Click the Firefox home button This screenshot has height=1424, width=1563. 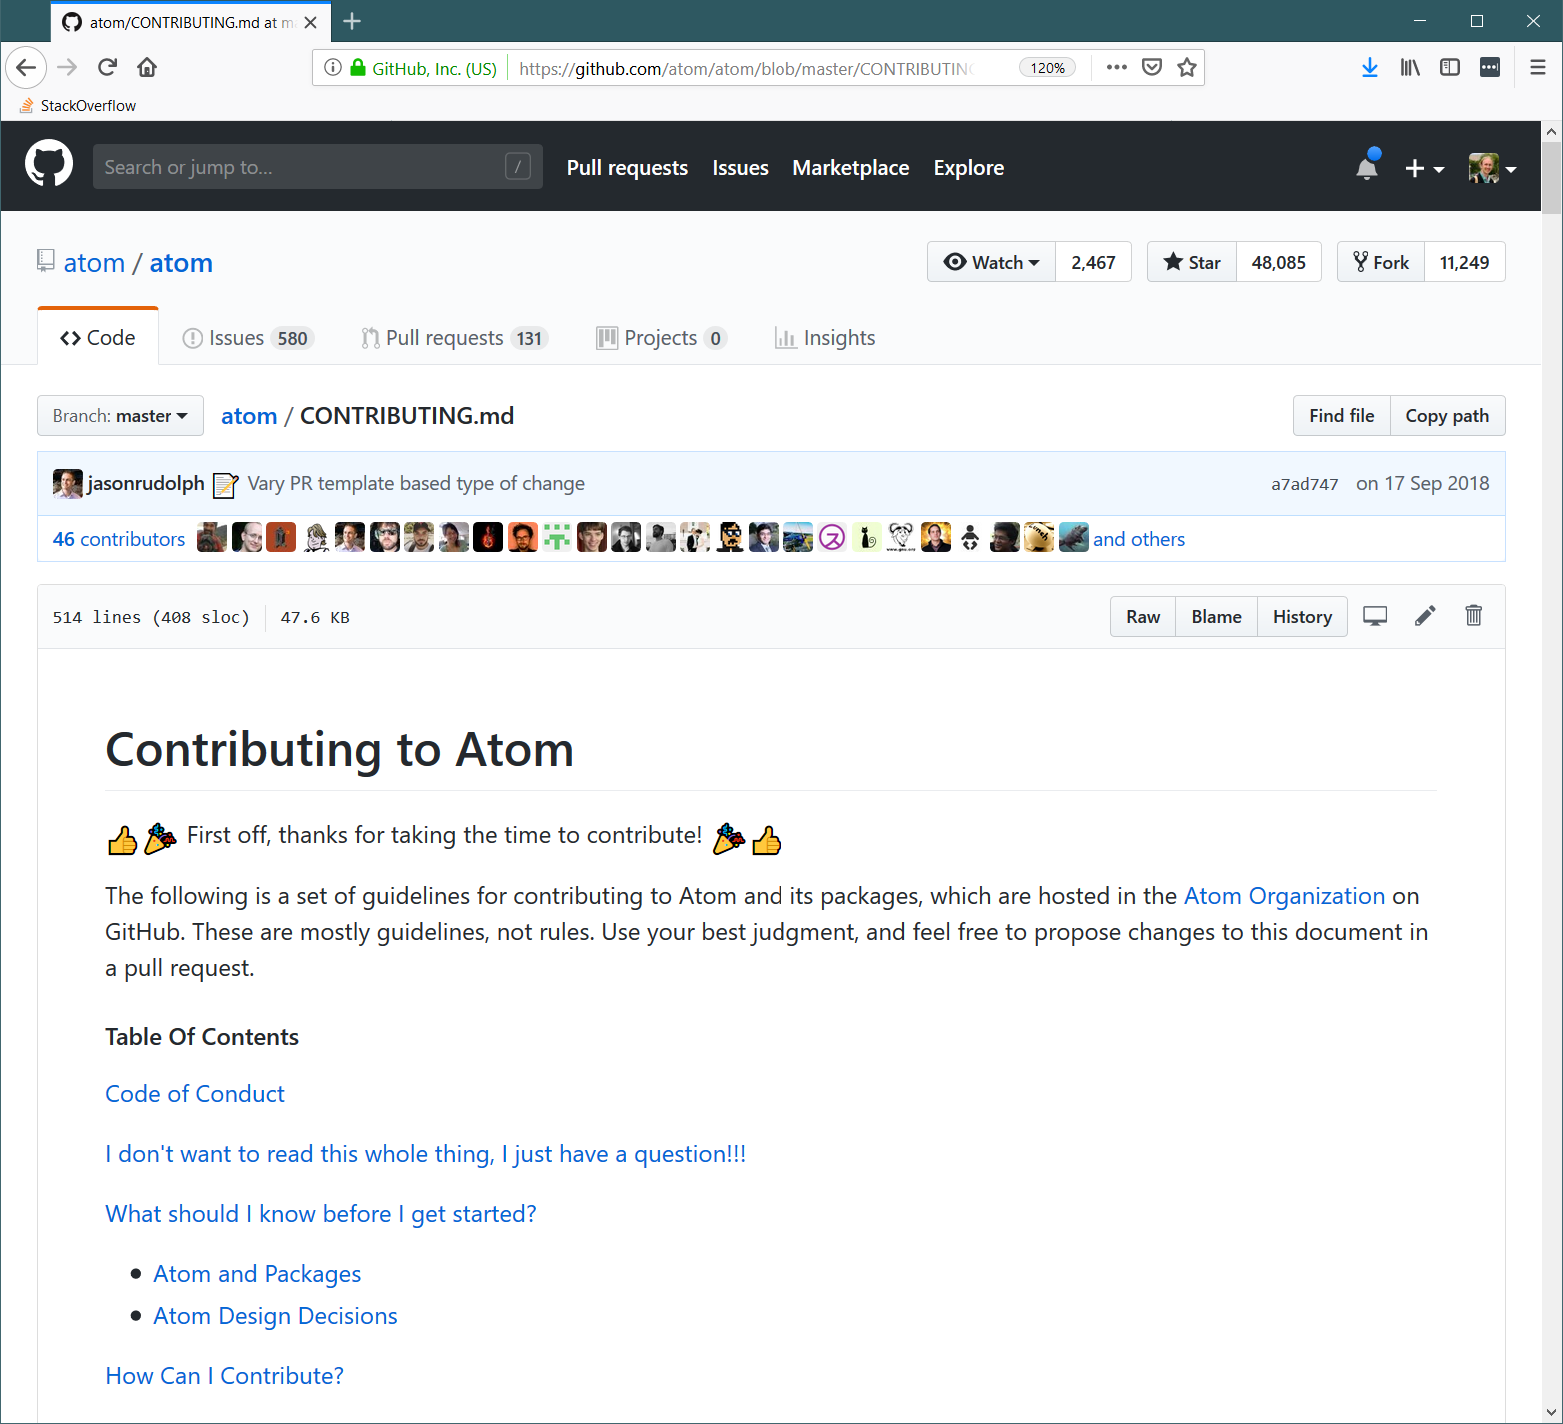point(147,67)
